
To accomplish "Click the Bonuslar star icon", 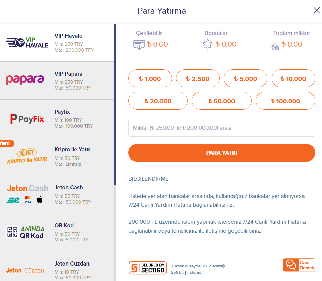I will coord(207,44).
